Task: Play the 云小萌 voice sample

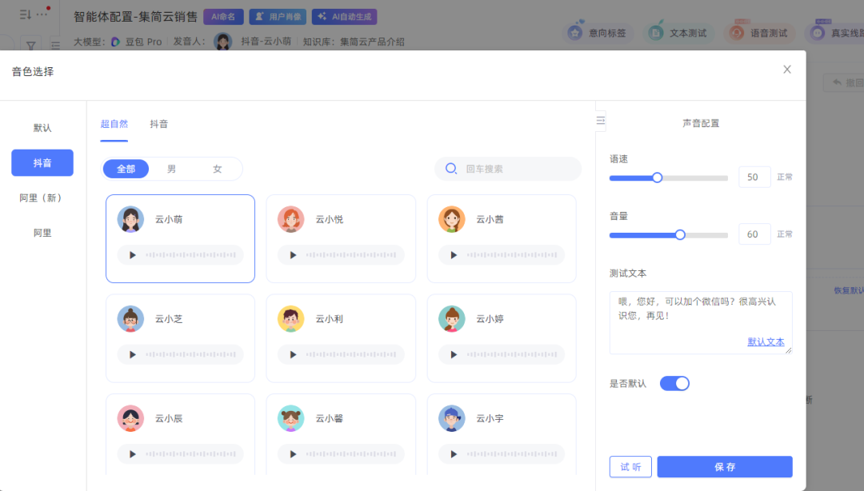Action: click(x=133, y=255)
